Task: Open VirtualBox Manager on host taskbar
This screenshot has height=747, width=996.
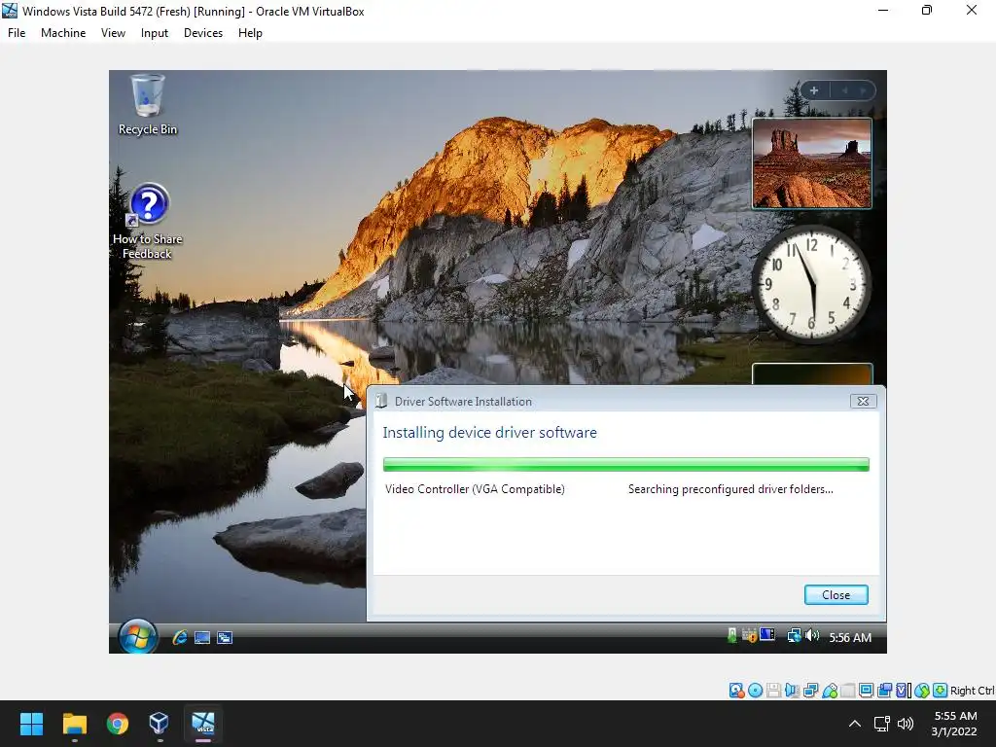Action: tap(159, 724)
